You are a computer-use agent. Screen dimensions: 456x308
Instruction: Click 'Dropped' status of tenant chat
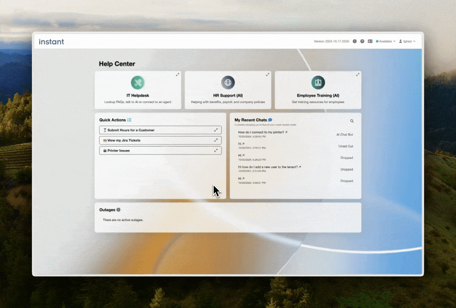pyautogui.click(x=347, y=169)
